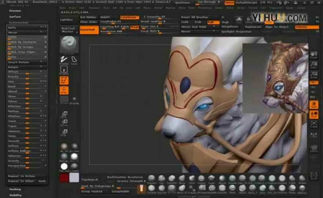The image size is (323, 198).
Task: Click the Z Intensity slider
Action: tap(159, 17)
